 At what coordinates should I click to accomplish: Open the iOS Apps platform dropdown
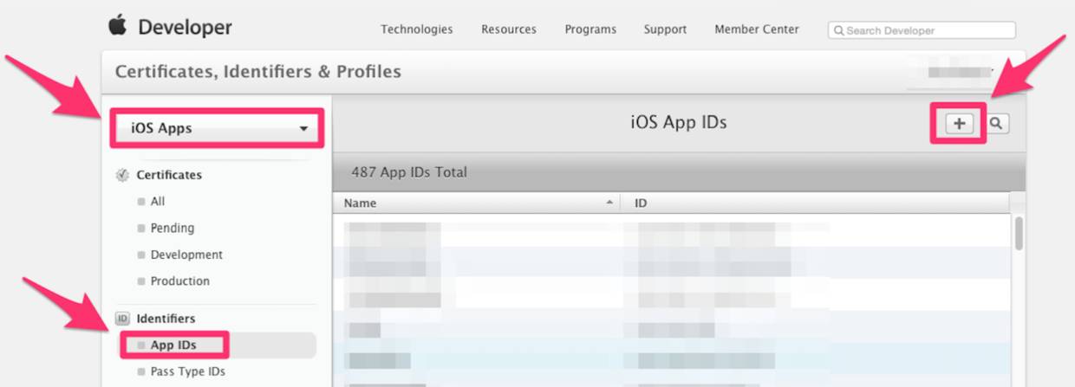[218, 128]
